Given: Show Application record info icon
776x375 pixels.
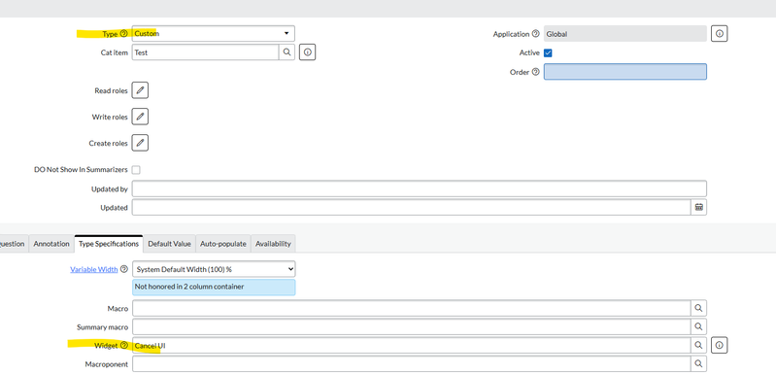Looking at the screenshot, I should 719,34.
